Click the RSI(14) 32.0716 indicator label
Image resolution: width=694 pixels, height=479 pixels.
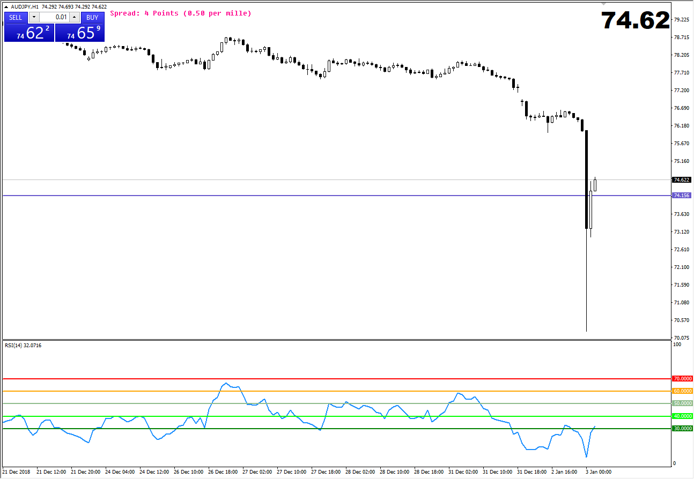tap(23, 346)
